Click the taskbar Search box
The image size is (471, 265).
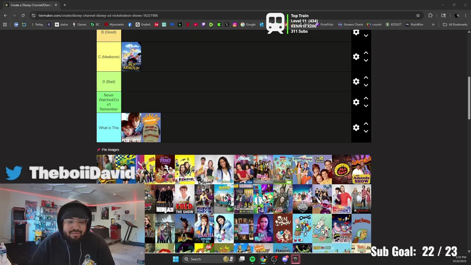point(209,259)
